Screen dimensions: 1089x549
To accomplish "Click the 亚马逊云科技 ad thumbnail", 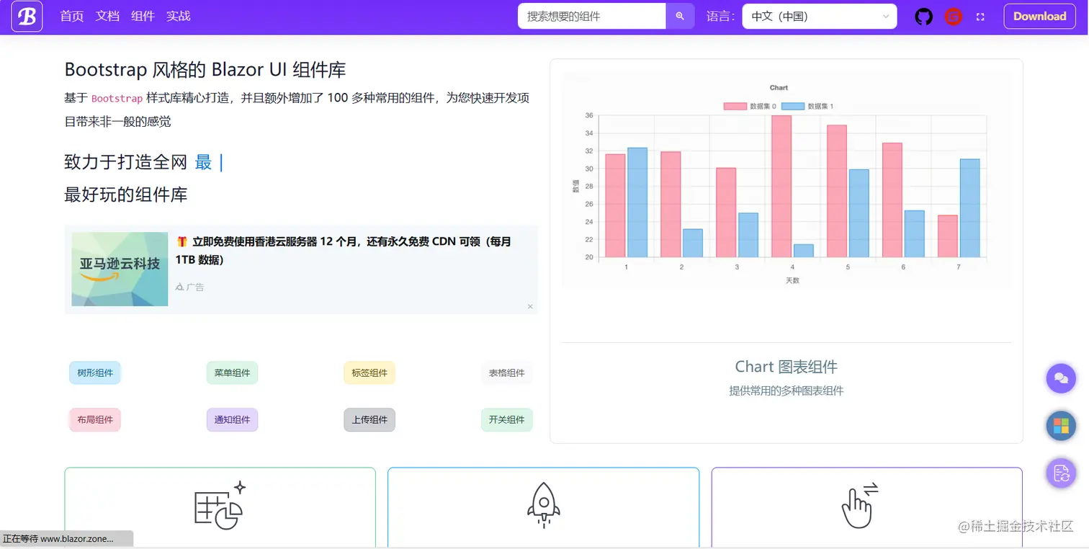I will point(120,269).
